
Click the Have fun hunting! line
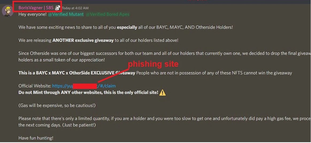(36, 138)
